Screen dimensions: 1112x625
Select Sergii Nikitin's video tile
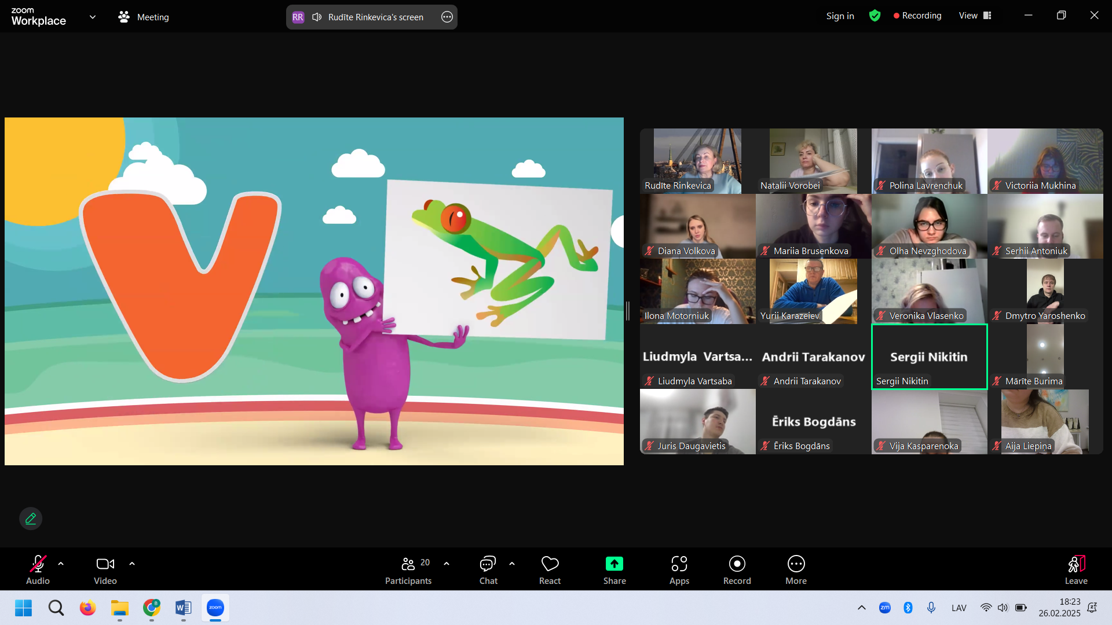929,356
